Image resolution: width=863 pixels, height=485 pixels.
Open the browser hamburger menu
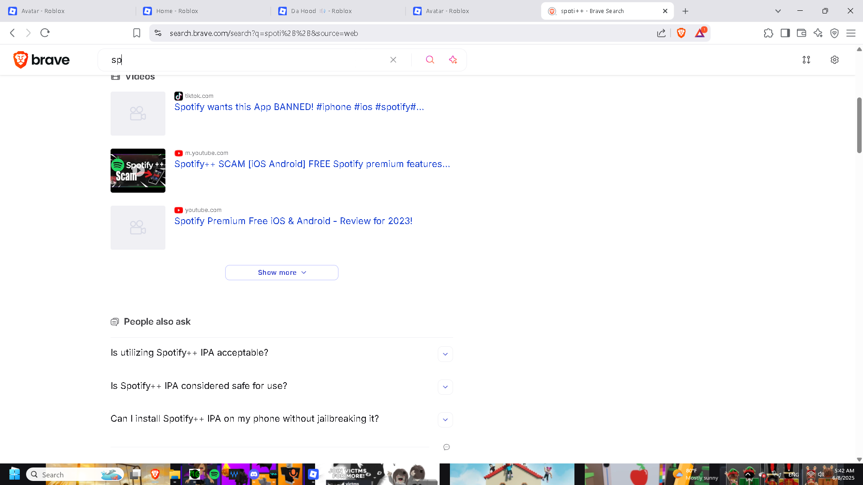point(851,33)
